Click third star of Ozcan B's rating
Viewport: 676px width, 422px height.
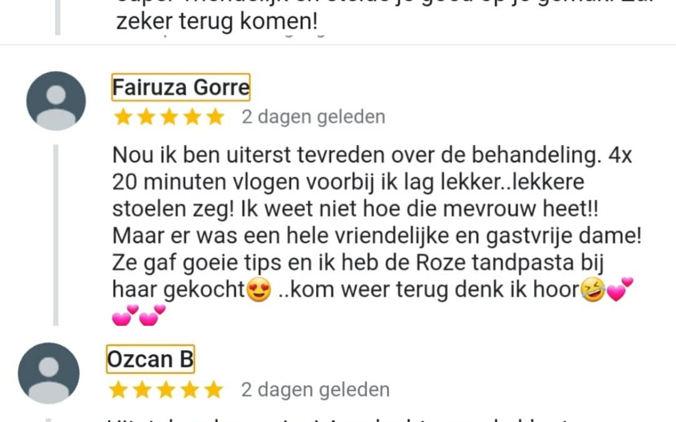point(166,389)
